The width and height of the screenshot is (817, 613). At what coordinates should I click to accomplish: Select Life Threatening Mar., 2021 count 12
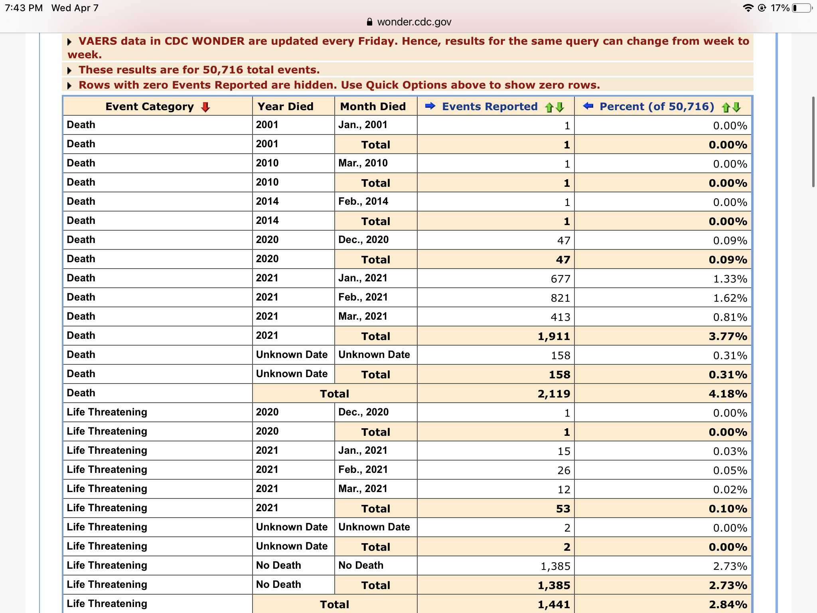coord(496,489)
